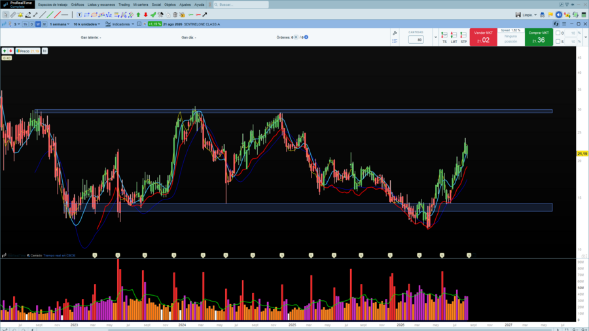Click the TS trailing stop icon
The image size is (589, 331).
[444, 37]
